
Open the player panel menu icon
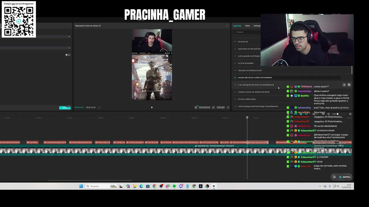coord(227,26)
